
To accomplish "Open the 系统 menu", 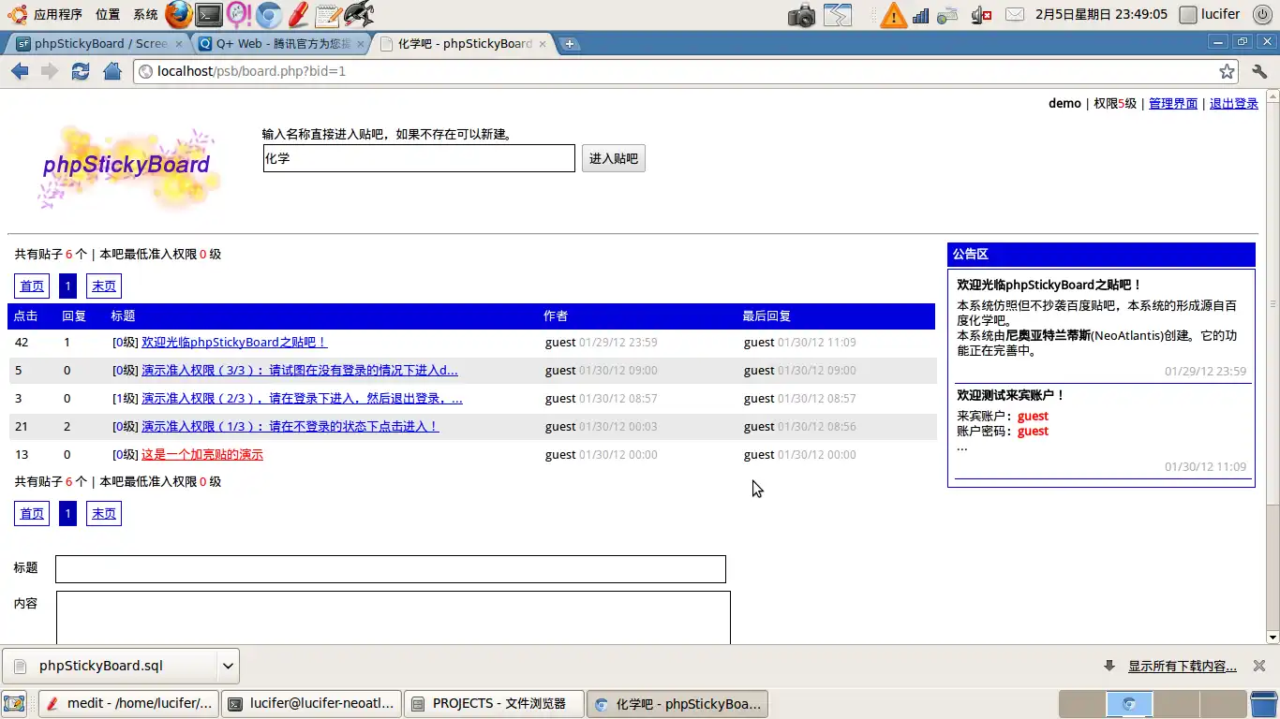I will pyautogui.click(x=145, y=14).
